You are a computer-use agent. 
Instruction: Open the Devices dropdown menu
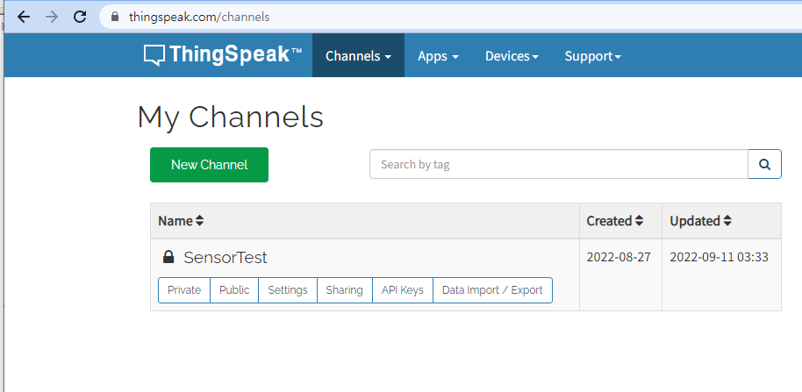click(512, 56)
